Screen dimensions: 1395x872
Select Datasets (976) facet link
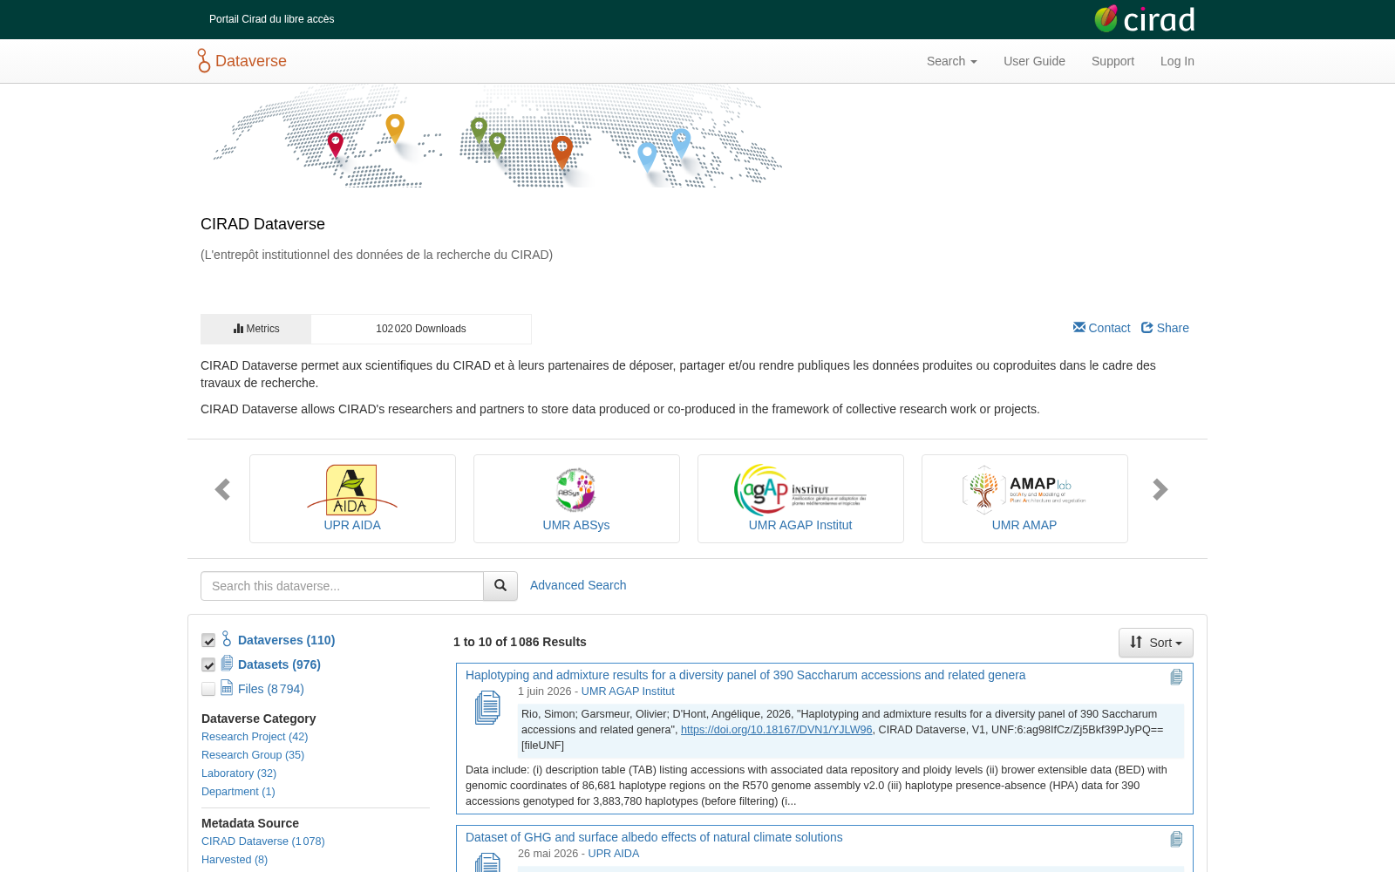[279, 664]
